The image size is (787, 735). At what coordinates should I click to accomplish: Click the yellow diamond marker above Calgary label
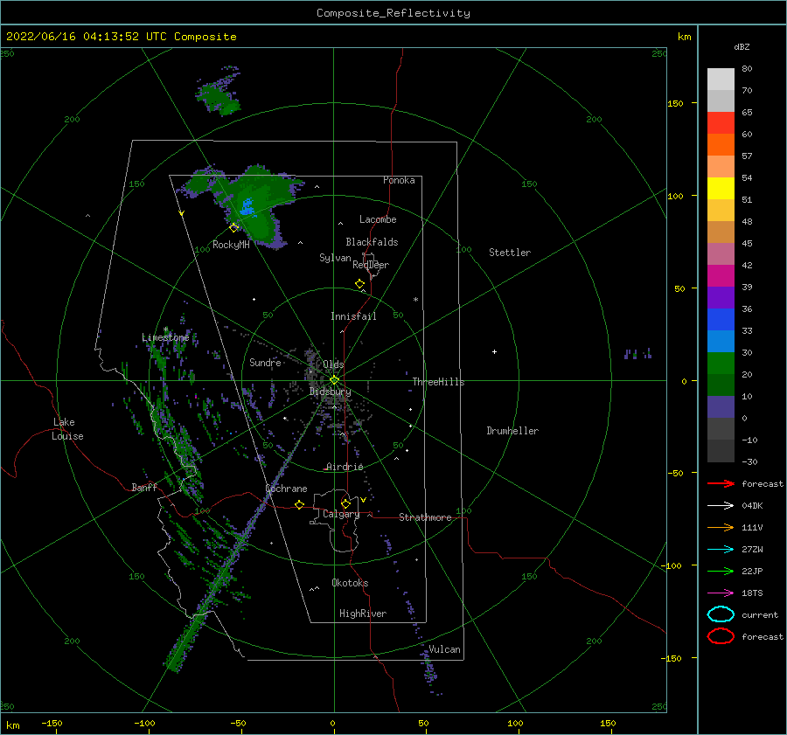tap(345, 503)
